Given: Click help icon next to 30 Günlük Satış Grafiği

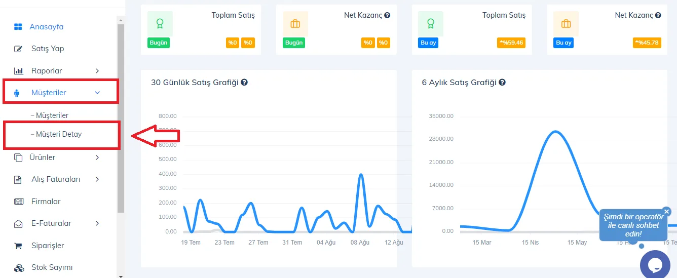Looking at the screenshot, I should click(x=244, y=82).
